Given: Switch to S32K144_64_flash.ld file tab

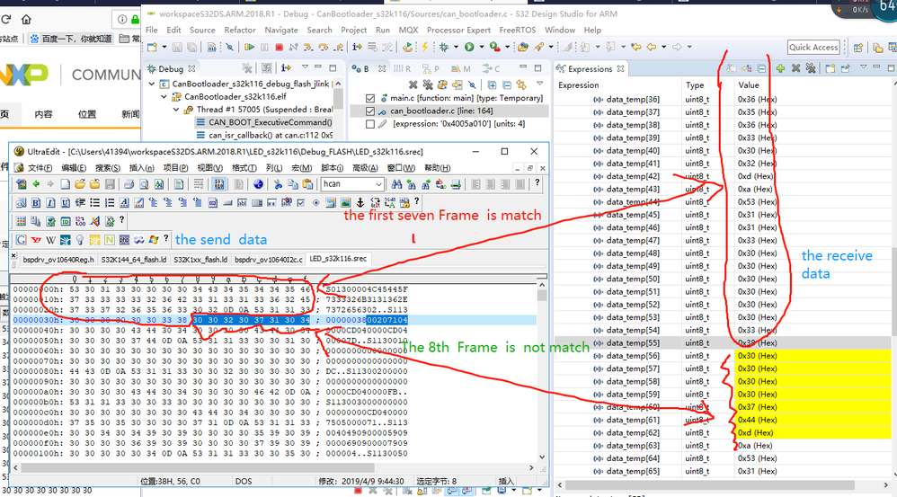Looking at the screenshot, I should point(133,260).
